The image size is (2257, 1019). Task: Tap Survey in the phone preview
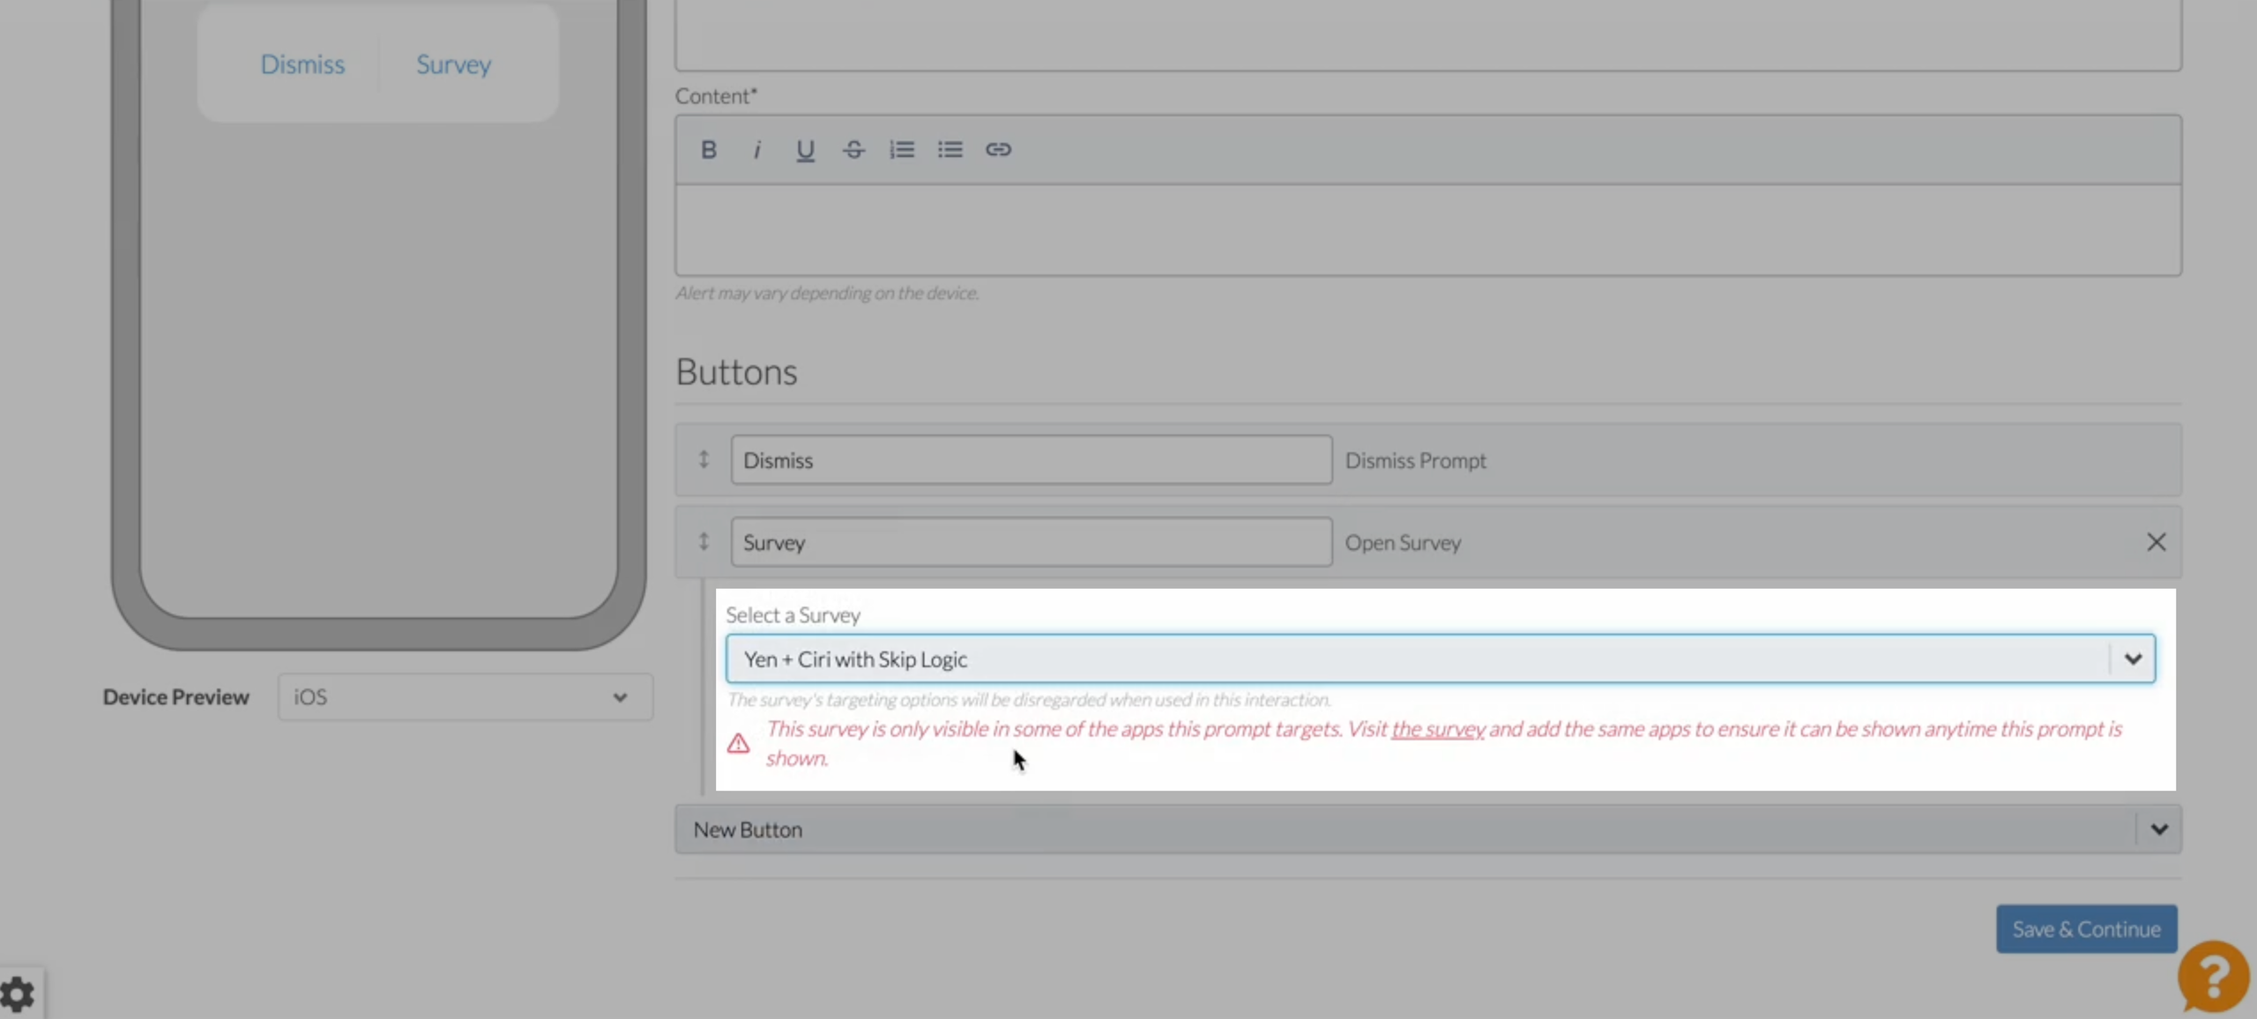point(453,64)
